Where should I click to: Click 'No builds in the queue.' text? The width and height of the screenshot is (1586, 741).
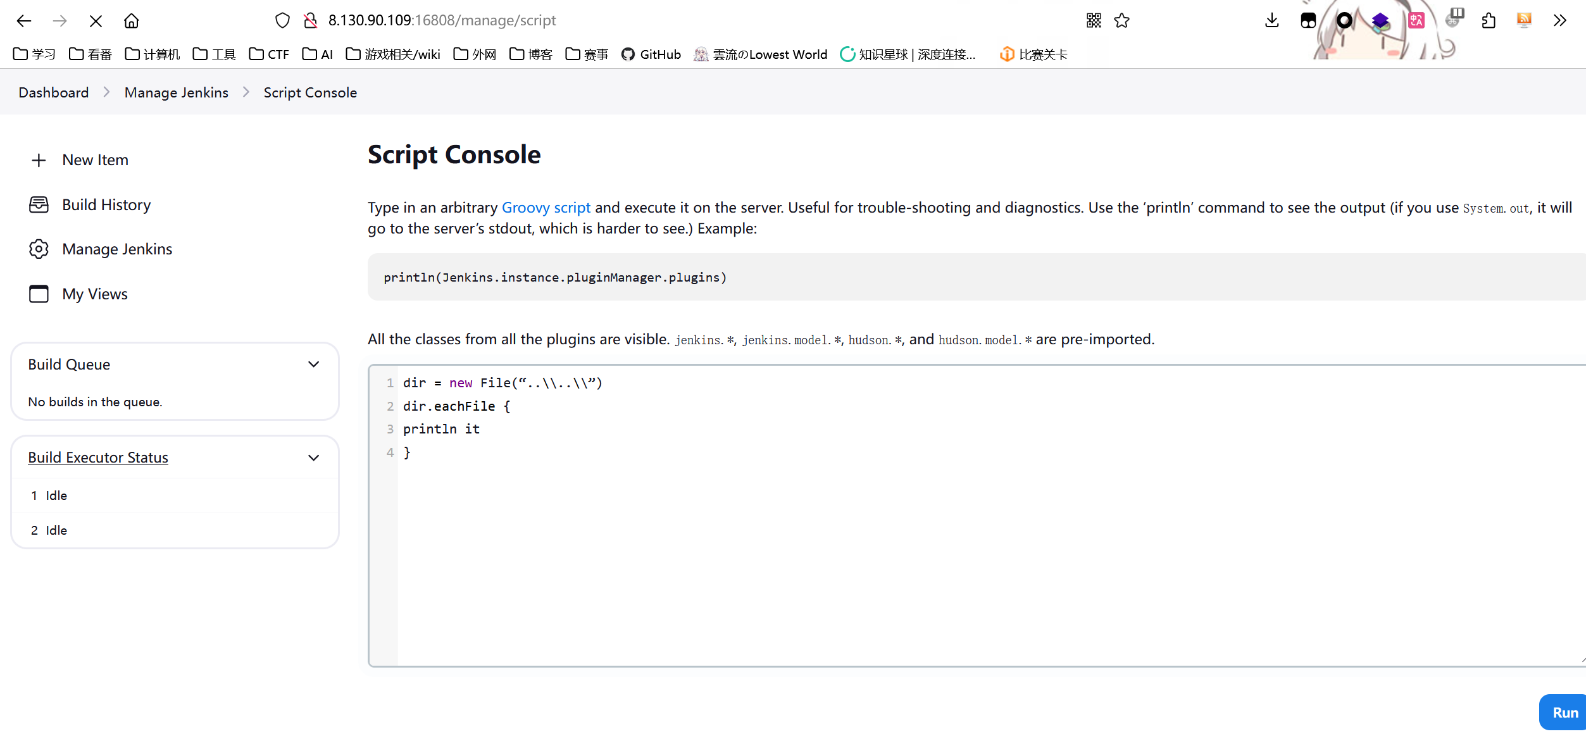point(95,402)
